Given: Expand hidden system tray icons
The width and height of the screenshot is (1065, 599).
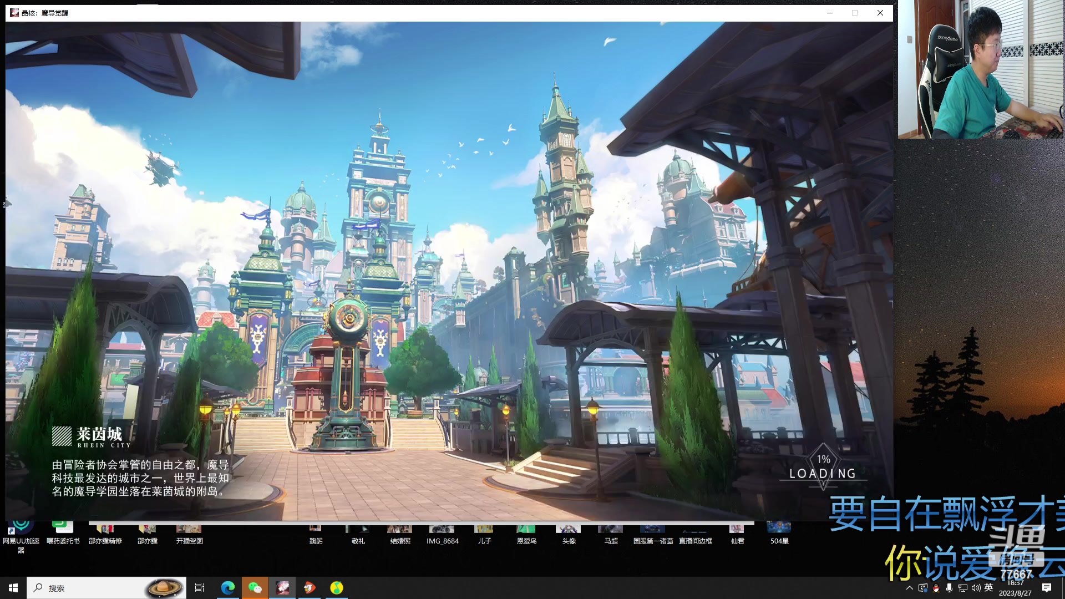Looking at the screenshot, I should point(909,588).
